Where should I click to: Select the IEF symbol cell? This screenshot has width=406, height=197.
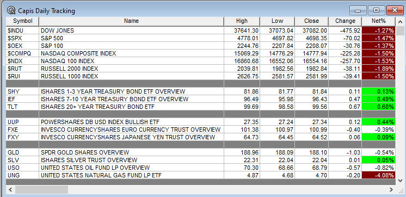click(22, 99)
